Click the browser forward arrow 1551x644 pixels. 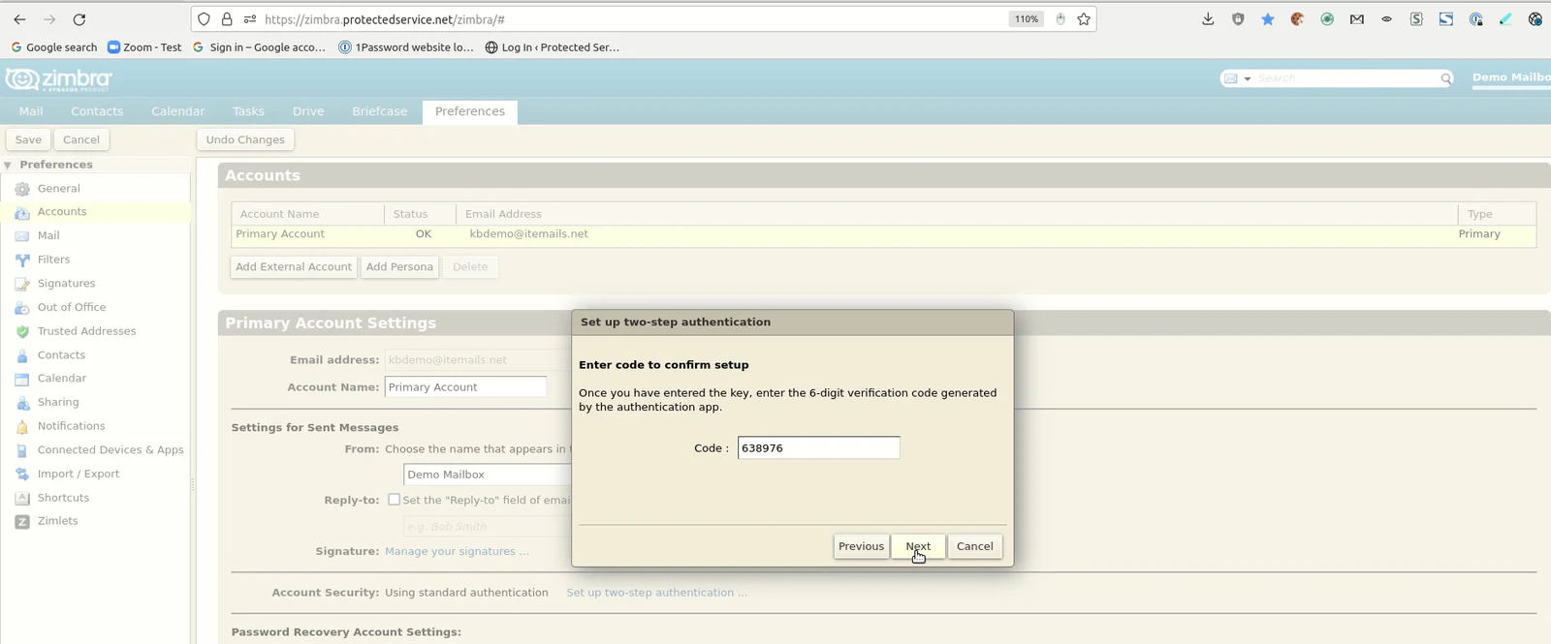click(49, 19)
